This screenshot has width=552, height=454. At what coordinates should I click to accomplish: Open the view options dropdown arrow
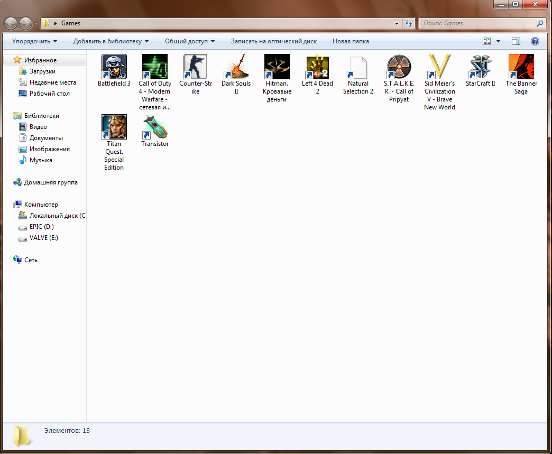pos(498,41)
